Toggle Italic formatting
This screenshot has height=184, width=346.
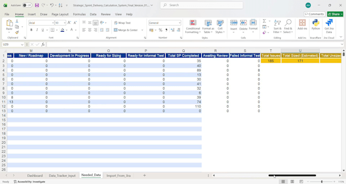(x=37, y=30)
